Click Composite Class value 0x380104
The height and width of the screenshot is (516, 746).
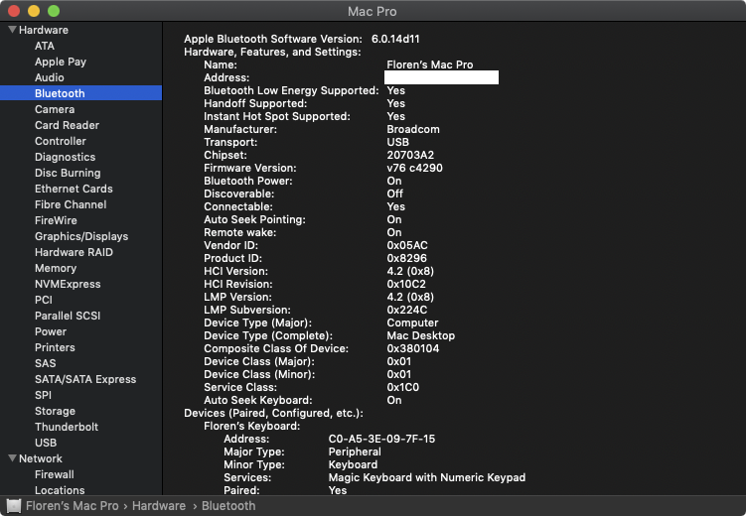413,348
